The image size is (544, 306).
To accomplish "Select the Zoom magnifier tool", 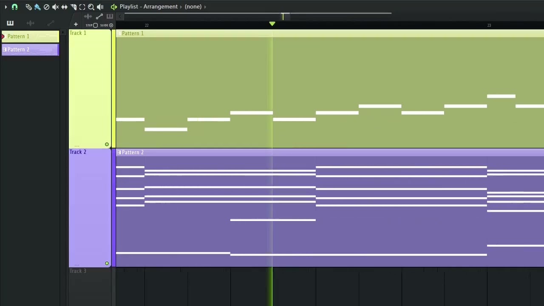I will (91, 7).
